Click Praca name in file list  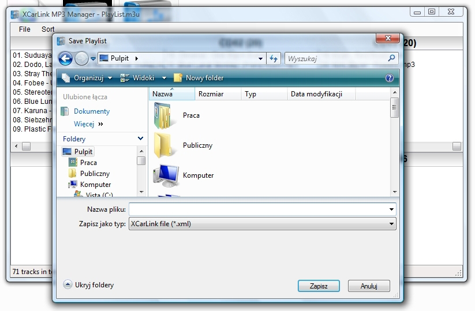point(191,115)
